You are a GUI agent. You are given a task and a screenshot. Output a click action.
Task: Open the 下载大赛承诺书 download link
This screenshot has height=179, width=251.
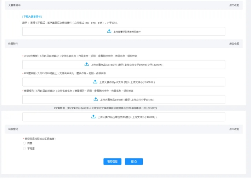(32, 17)
